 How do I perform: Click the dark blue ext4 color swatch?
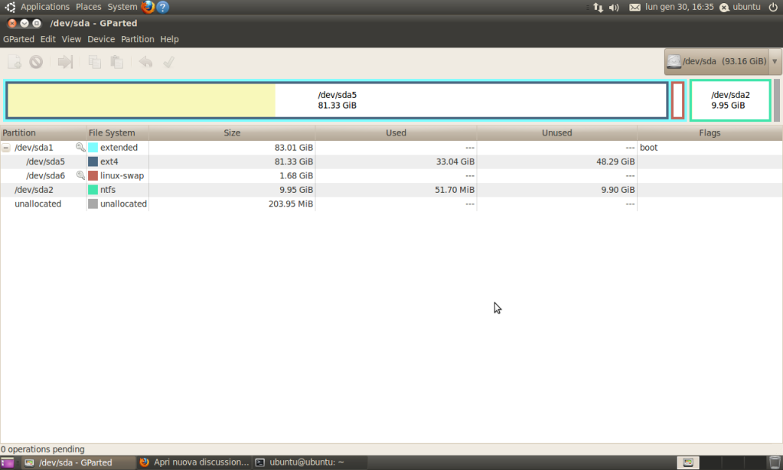click(93, 162)
